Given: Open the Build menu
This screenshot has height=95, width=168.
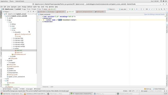Looking at the screenshot, I should [x=35, y=7].
